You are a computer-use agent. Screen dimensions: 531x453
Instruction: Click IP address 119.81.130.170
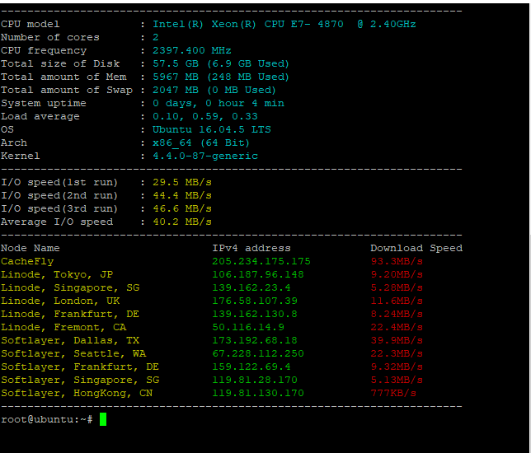coord(258,393)
